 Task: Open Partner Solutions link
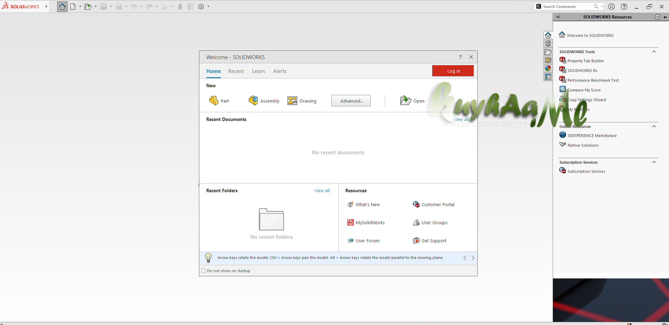[579, 145]
